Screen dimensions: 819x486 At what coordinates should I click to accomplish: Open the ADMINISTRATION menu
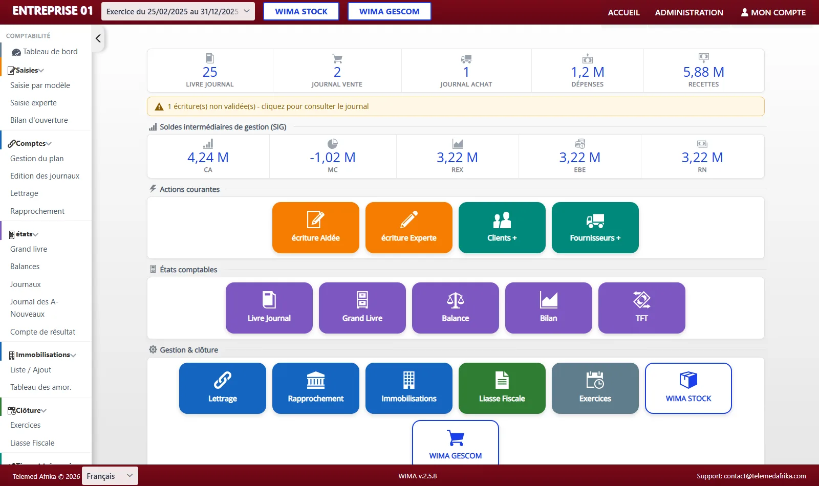click(689, 12)
